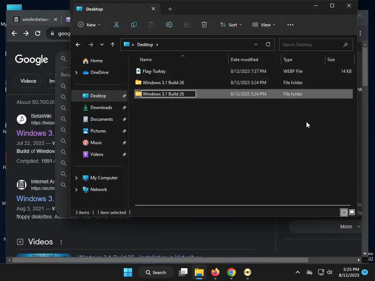
Task: Click the Copy icon in toolbar
Action: [134, 25]
